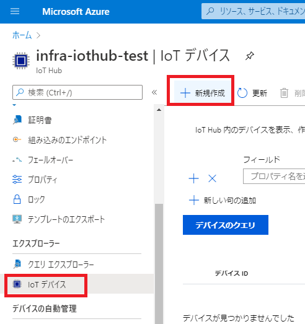This screenshot has width=305, height=324.
Task: Add a filter row with the plus icon
Action: (x=194, y=178)
